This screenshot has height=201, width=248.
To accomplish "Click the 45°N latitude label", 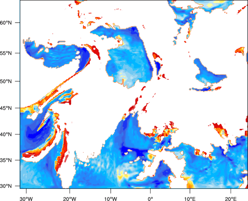I will (6, 108).
